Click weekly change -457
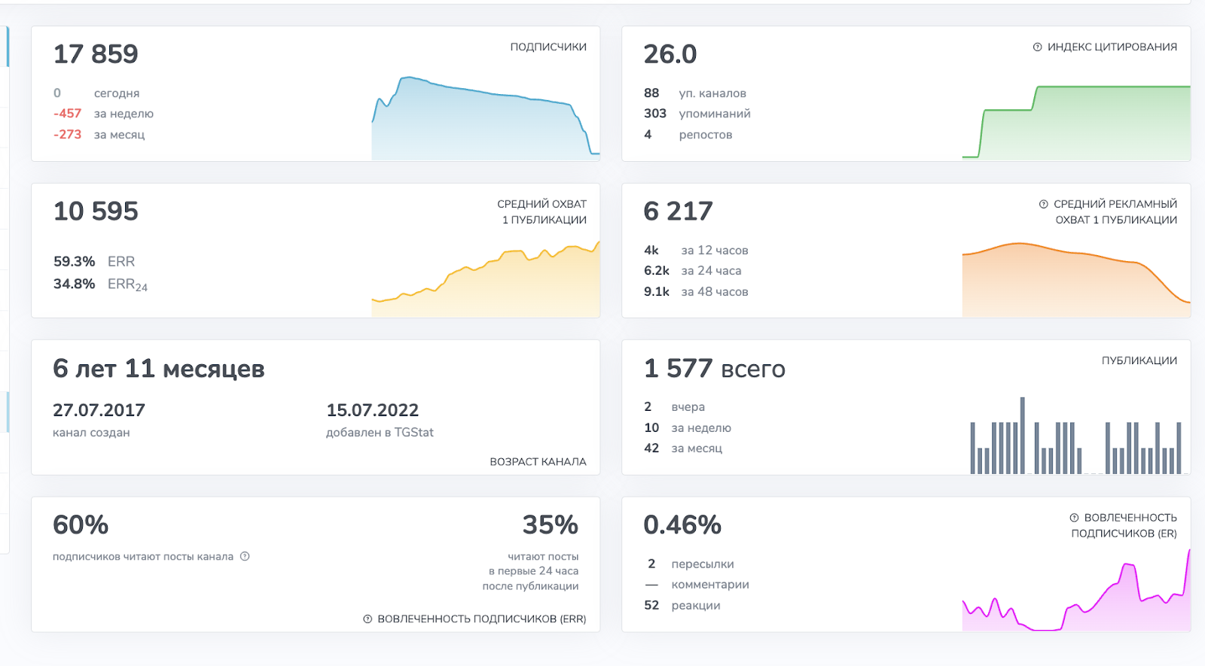 (67, 114)
